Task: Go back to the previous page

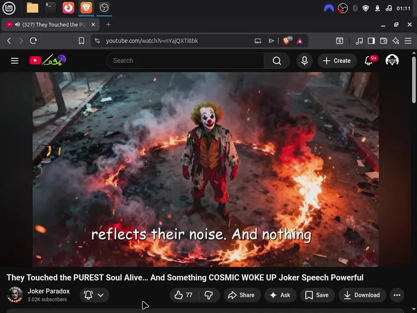Action: pyautogui.click(x=9, y=41)
